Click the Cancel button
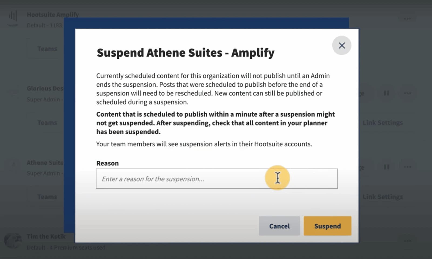 tap(279, 226)
